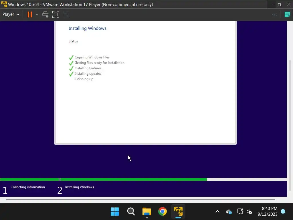Expand the power options arrow beside Pause
293x220 pixels.
37,14
